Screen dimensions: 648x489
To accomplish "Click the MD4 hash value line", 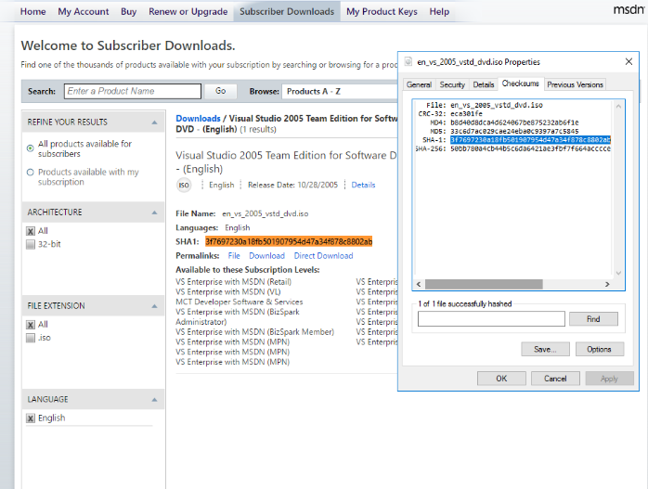I will click(x=514, y=122).
